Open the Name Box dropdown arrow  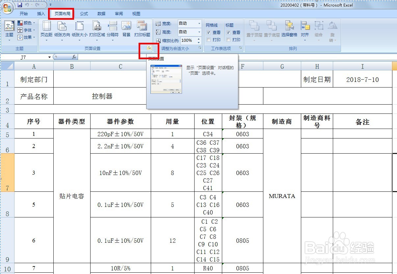(x=49, y=57)
